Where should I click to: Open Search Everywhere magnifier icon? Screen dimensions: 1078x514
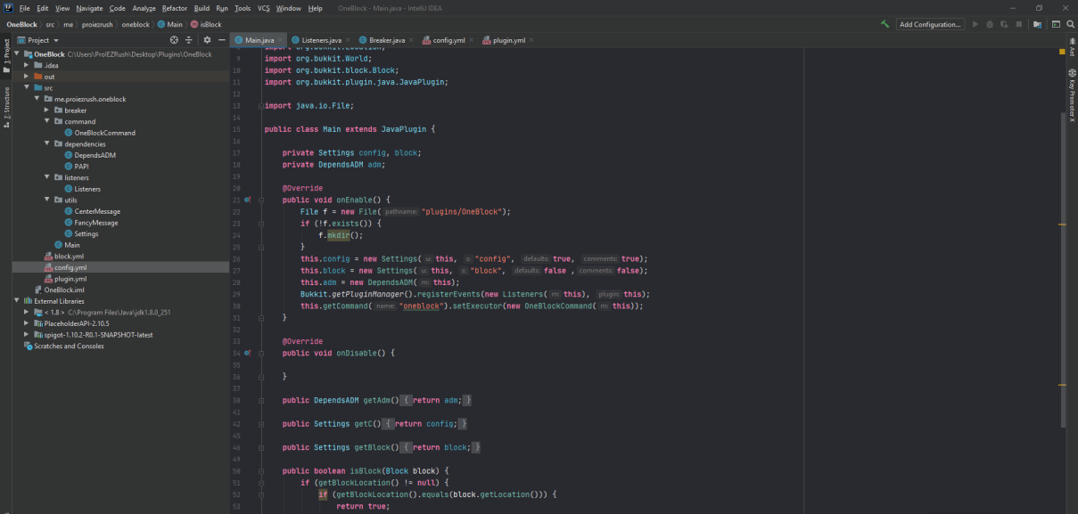pos(1069,24)
